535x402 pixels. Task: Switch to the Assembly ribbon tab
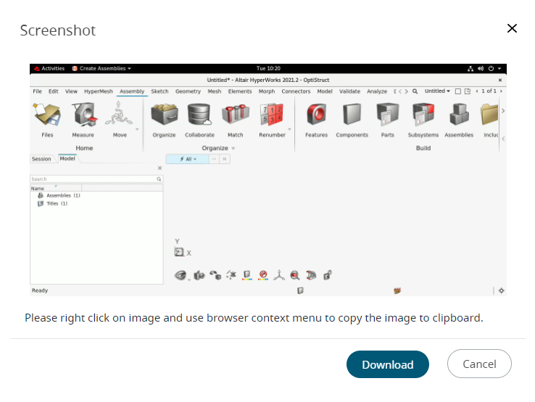point(132,91)
